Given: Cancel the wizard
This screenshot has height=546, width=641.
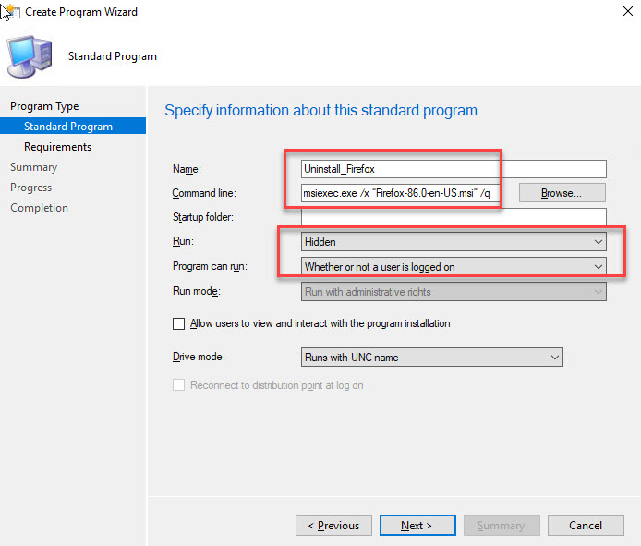Looking at the screenshot, I should (x=586, y=525).
